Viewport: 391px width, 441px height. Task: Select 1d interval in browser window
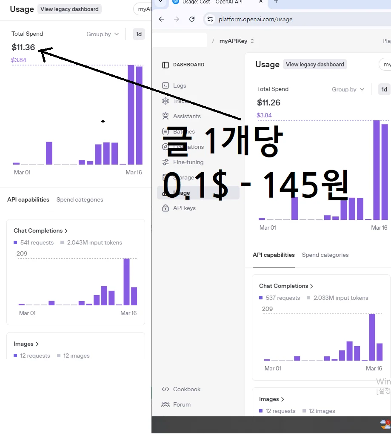click(384, 89)
